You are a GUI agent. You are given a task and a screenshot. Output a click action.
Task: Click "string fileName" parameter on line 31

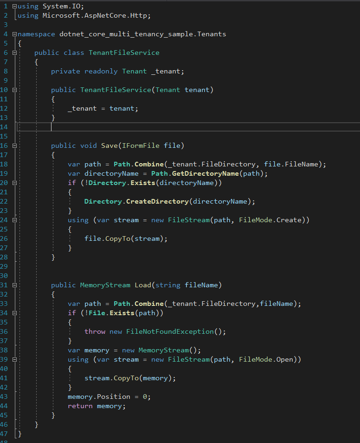186,285
